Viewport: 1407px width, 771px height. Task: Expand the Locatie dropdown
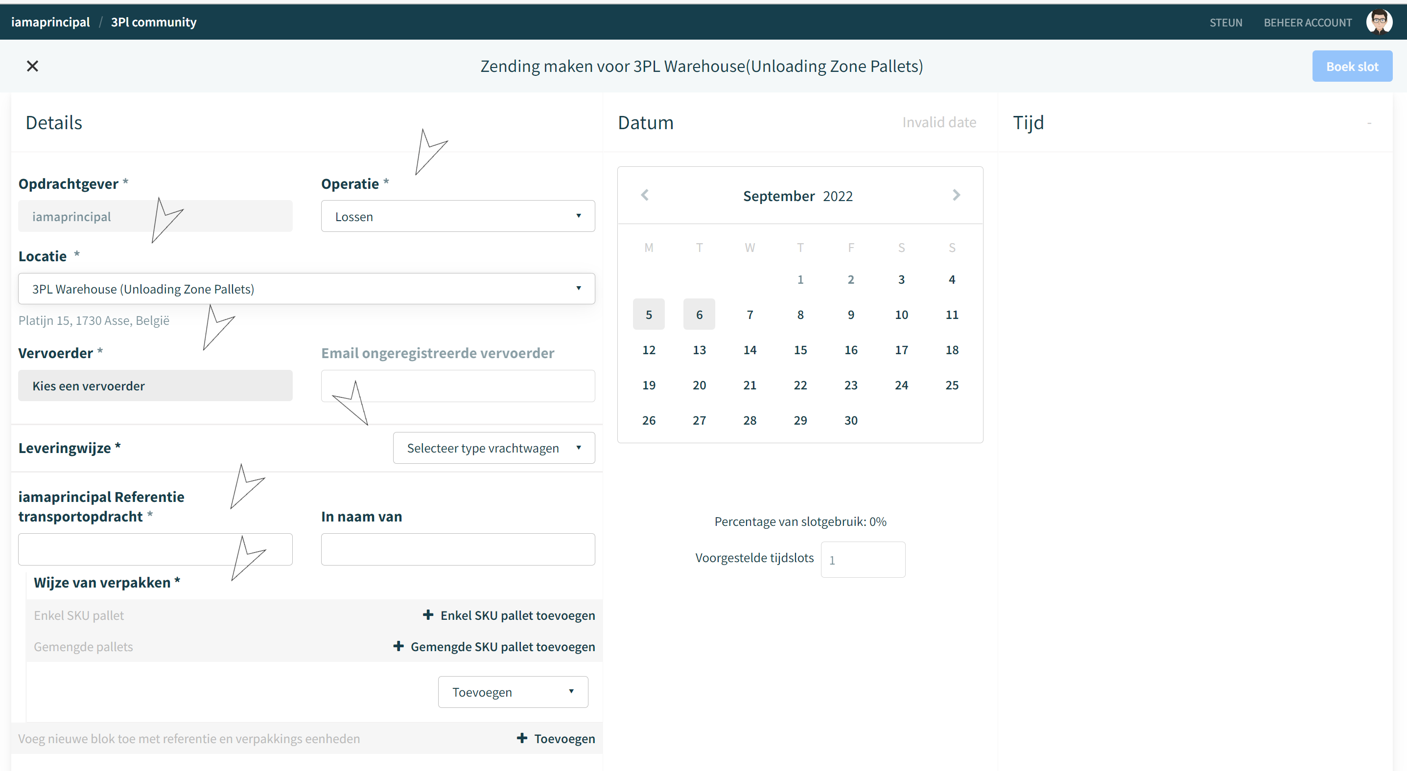pos(306,289)
